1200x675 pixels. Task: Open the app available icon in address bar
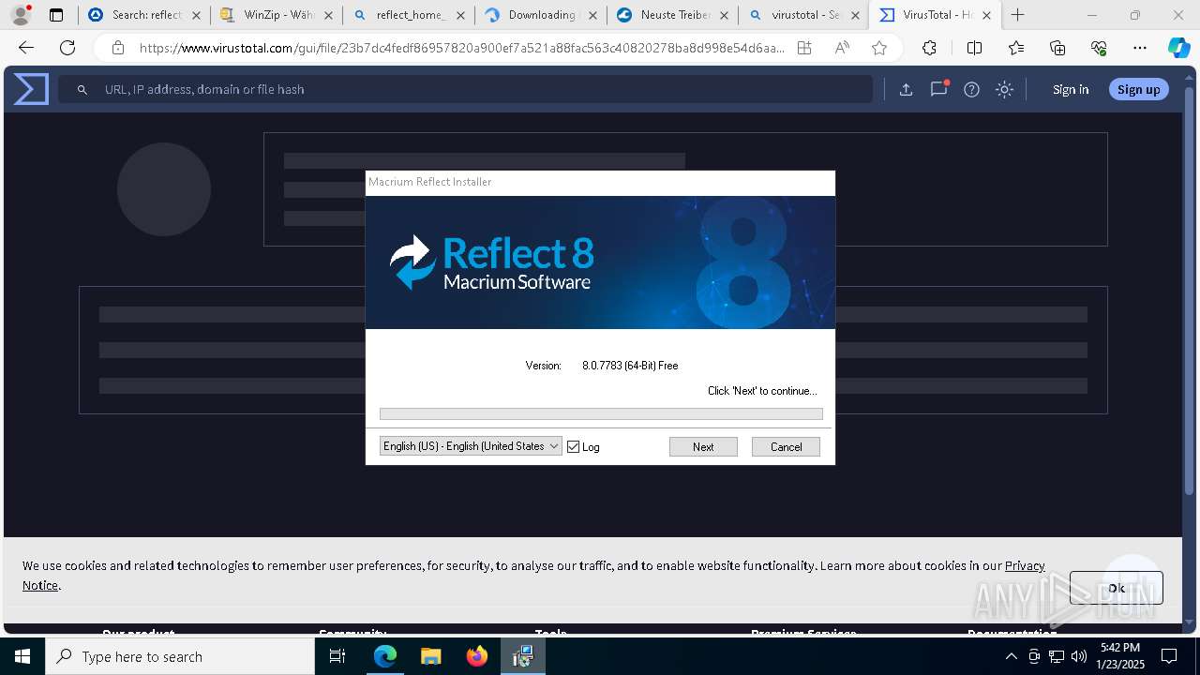804,48
